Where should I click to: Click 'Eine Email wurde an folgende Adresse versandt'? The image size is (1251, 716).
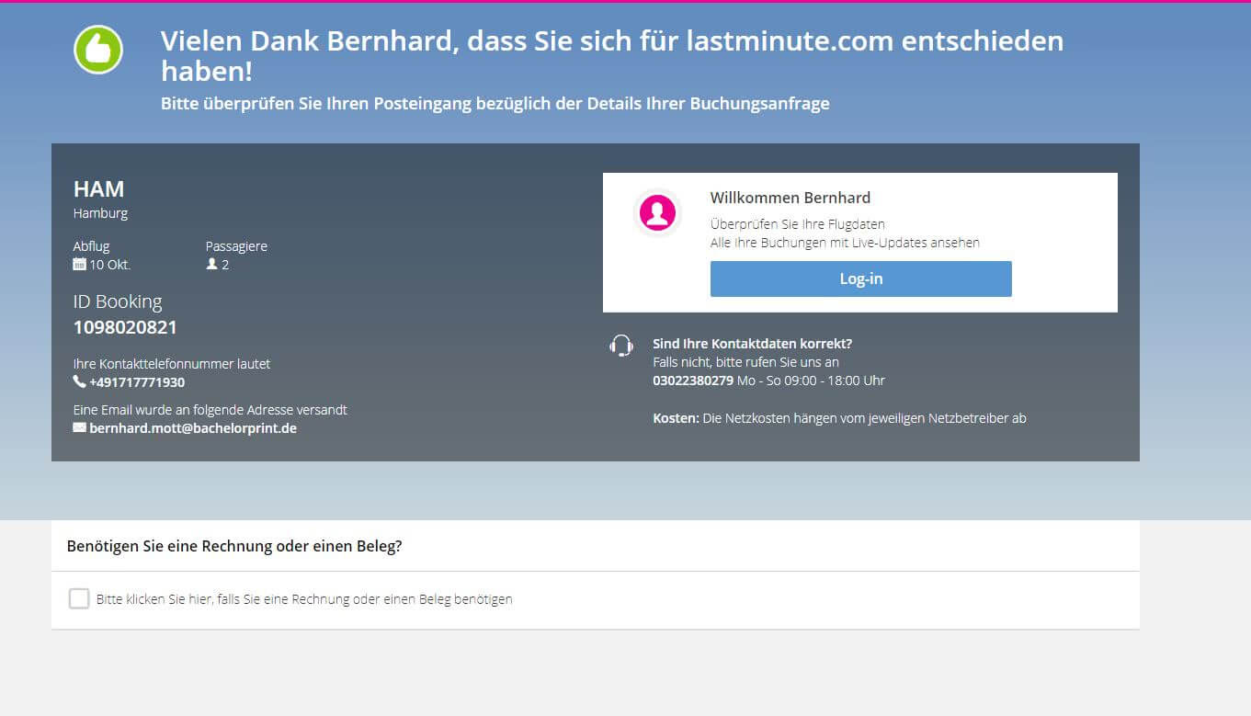210,410
